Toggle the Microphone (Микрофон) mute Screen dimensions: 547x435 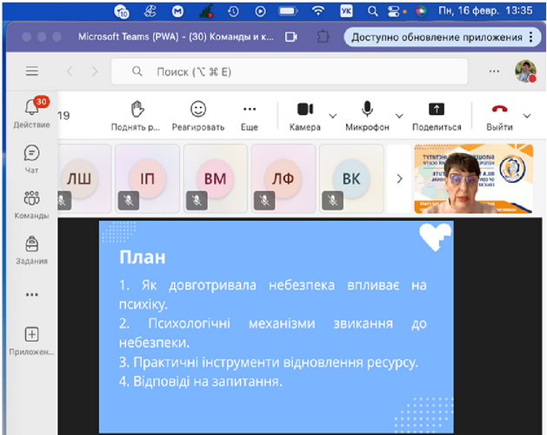[x=368, y=109]
